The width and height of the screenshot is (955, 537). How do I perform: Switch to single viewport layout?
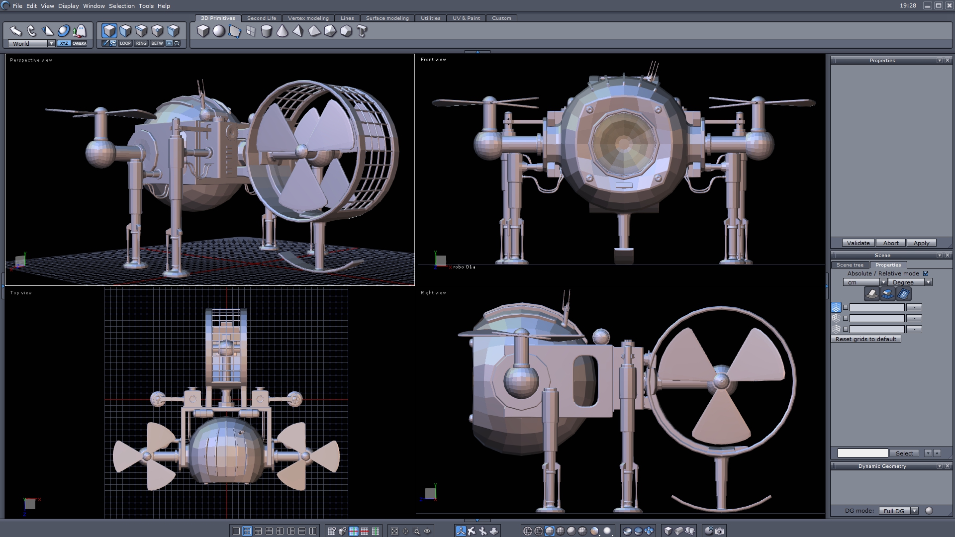tap(236, 531)
